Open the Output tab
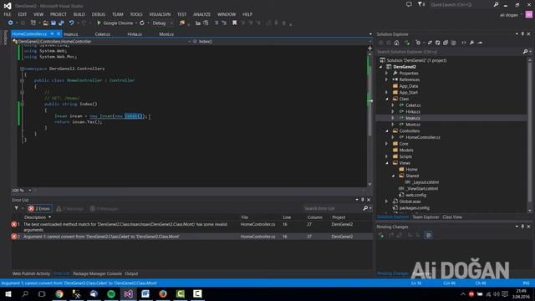 point(131,273)
